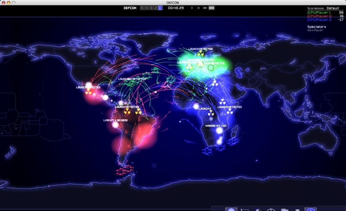Screen dimensions: 346x211
Task: Set game speed to single-arrow normal play
Action: tap(192, 8)
